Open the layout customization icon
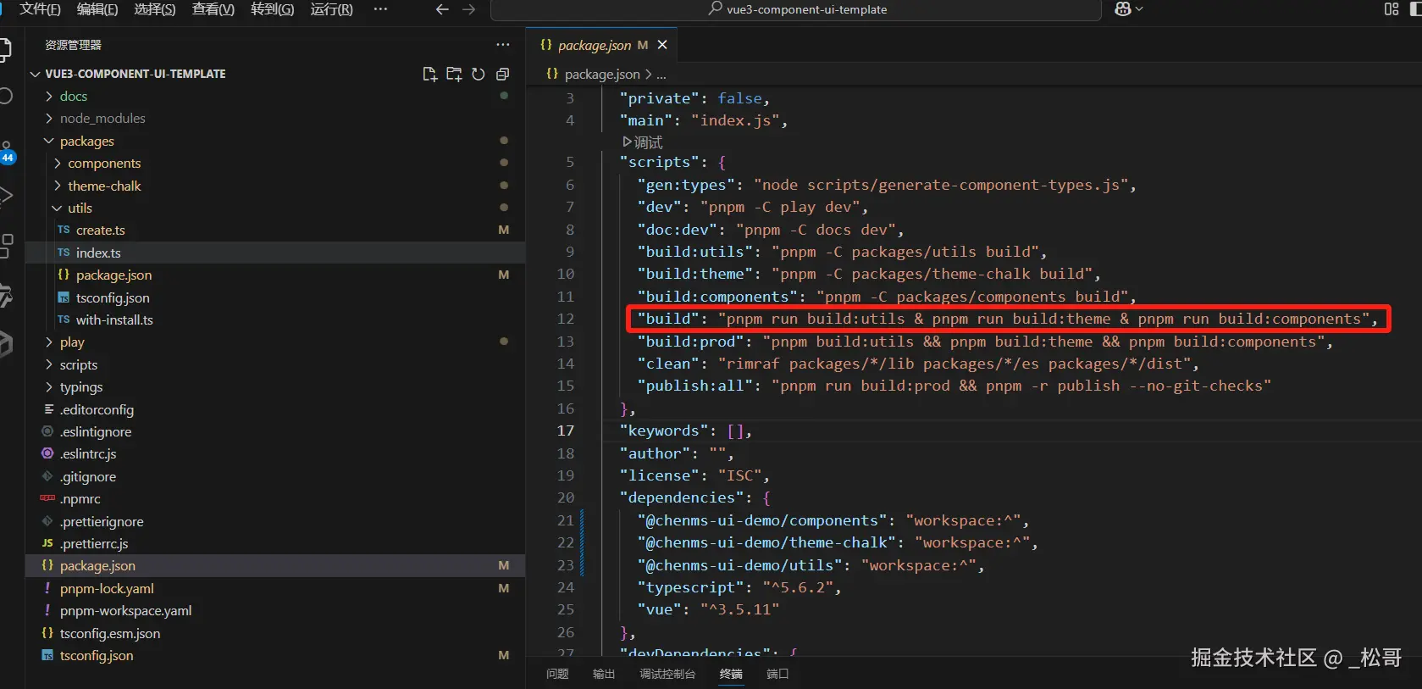The height and width of the screenshot is (689, 1422). 1391,9
